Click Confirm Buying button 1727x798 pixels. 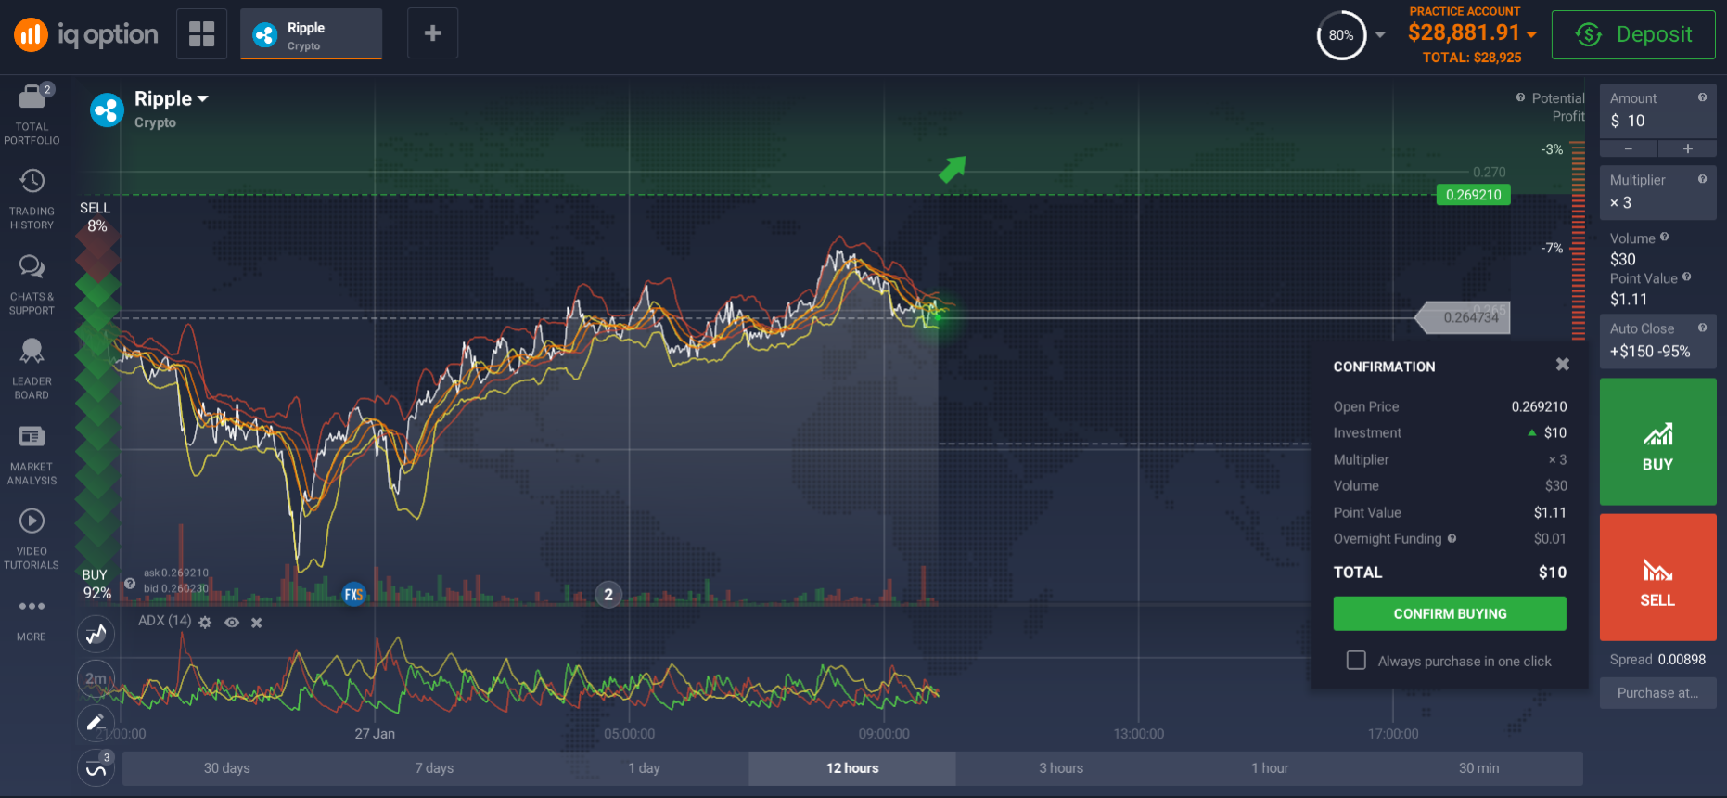(1450, 613)
